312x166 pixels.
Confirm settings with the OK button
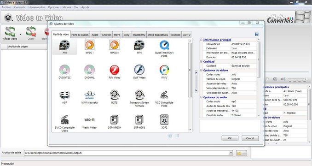point(230,138)
